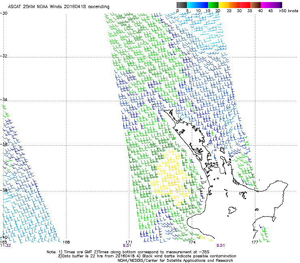Pick the magenta 40-45 knots legend segment
300x263 pixels.
tap(266, 5)
